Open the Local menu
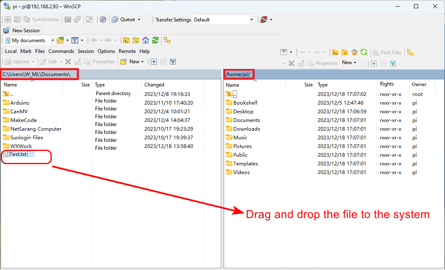The image size is (445, 270). pyautogui.click(x=11, y=51)
